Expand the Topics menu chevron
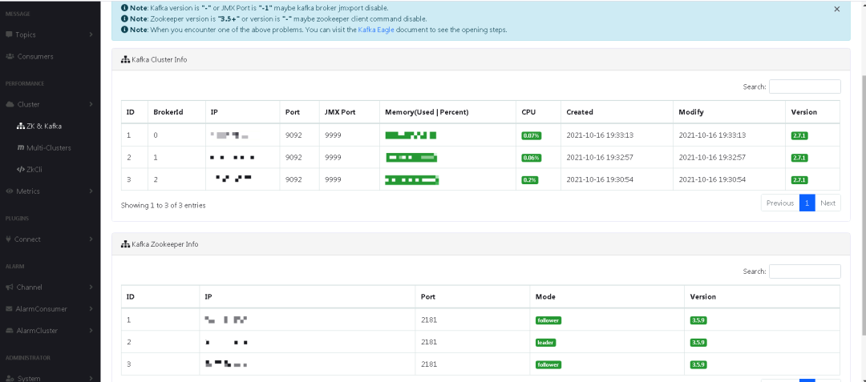This screenshot has height=382, width=866. 91,34
